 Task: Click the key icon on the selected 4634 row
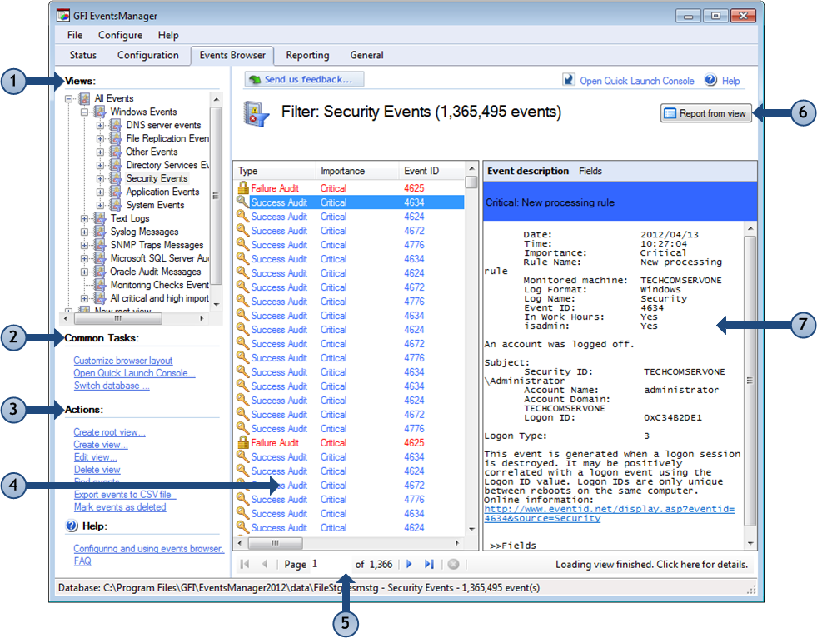click(x=242, y=202)
